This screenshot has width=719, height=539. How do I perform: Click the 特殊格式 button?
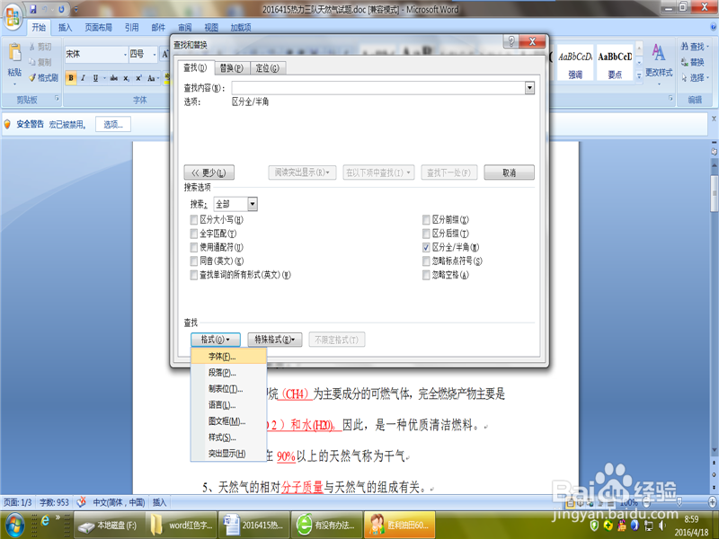coord(276,340)
